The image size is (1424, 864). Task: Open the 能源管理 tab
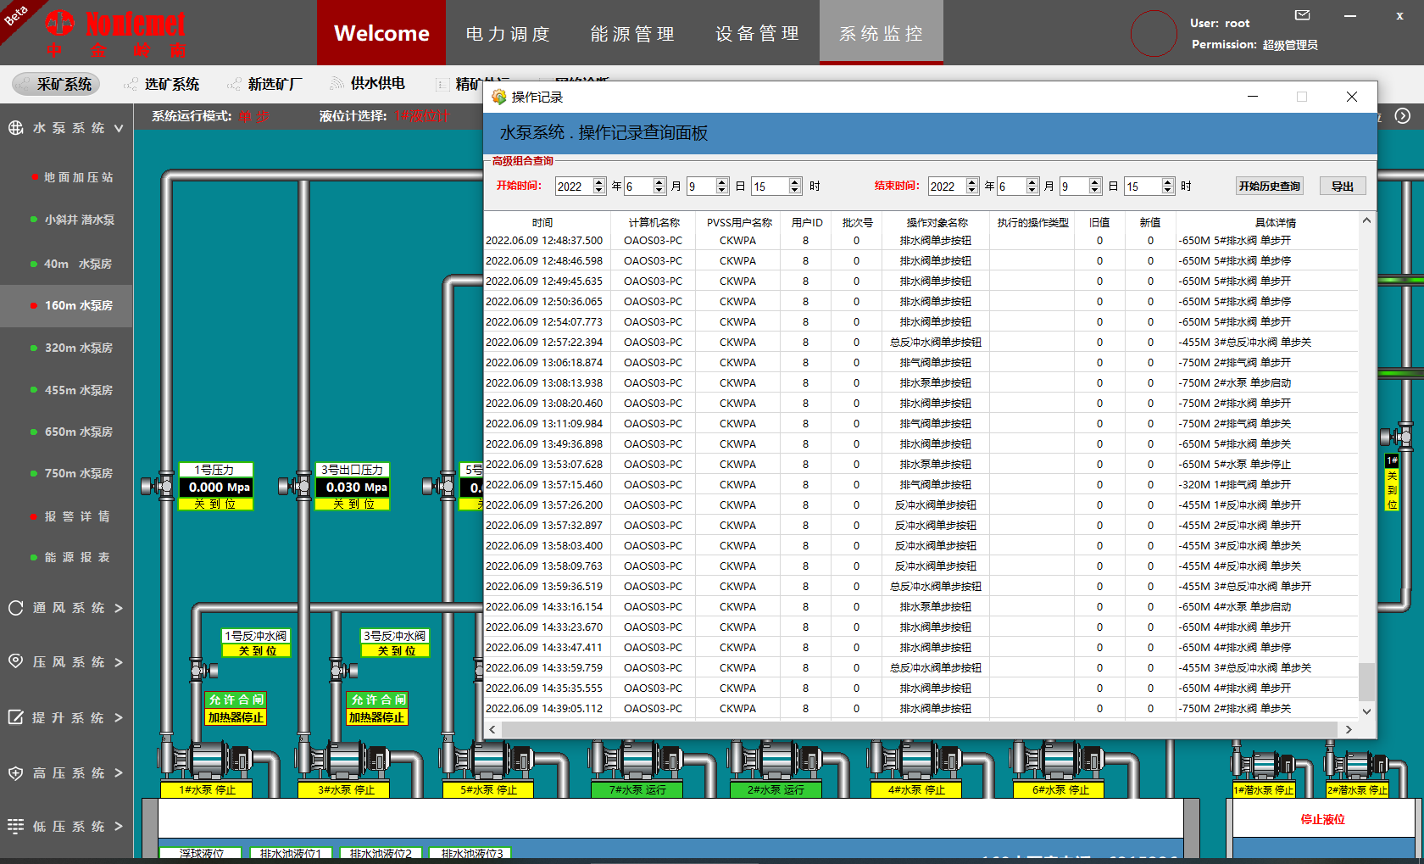coord(633,33)
